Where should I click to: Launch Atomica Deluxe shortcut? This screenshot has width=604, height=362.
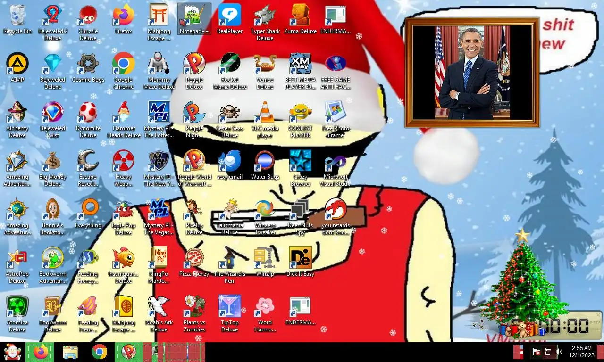(x=17, y=313)
